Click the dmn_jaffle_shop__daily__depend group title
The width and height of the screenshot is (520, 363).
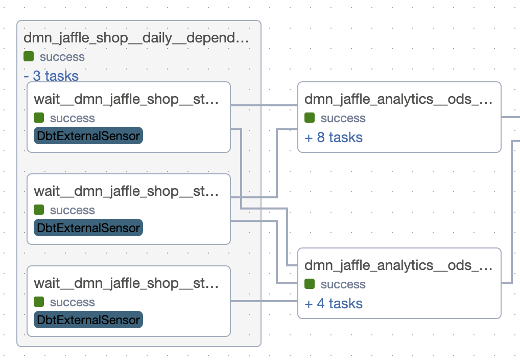click(x=136, y=38)
